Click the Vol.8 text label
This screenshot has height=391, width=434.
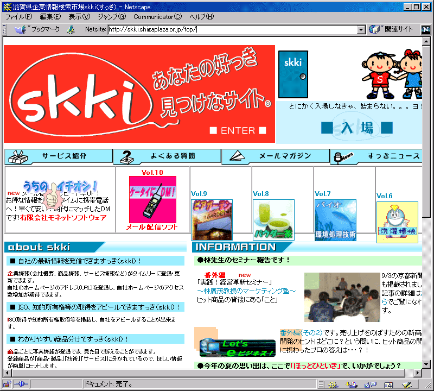[x=261, y=194]
